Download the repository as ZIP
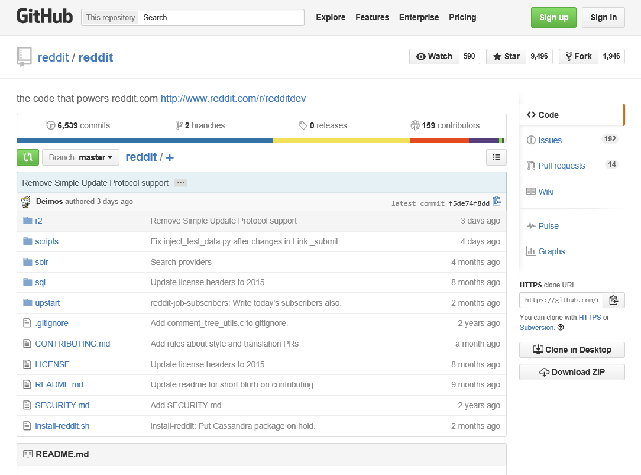The height and width of the screenshot is (475, 641). 572,372
